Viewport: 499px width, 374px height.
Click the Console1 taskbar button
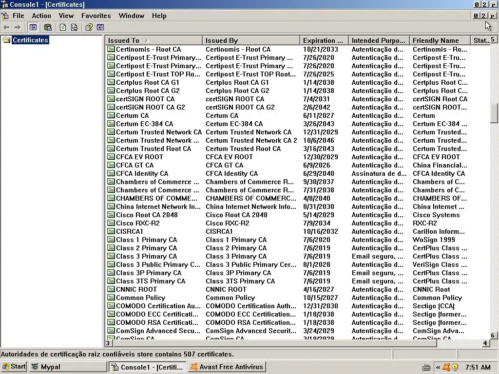pyautogui.click(x=148, y=367)
